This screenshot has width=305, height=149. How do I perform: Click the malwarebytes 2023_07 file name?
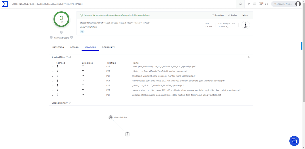186,90
